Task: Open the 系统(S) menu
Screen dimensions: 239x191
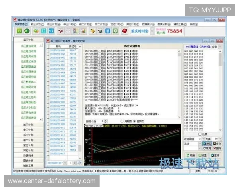Action: (194, 24)
